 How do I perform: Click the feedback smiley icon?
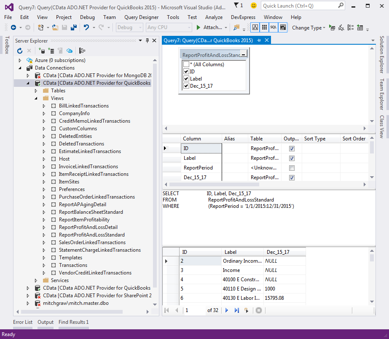pos(254,5)
